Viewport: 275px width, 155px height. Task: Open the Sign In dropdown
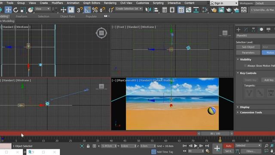pos(224,3)
